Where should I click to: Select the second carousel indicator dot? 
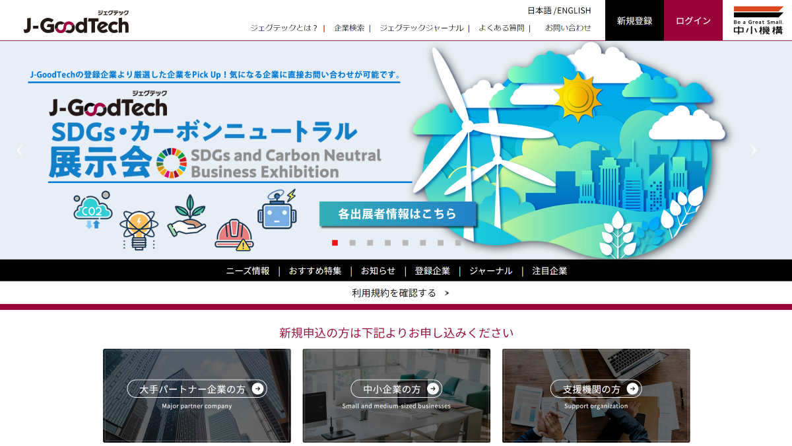click(x=353, y=242)
